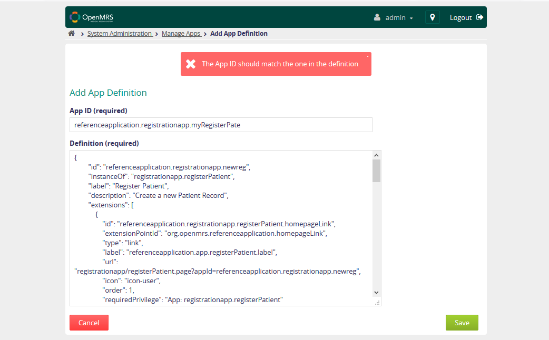This screenshot has width=549, height=340.
Task: Click the Add App Definition breadcrumb text
Action: click(239, 34)
